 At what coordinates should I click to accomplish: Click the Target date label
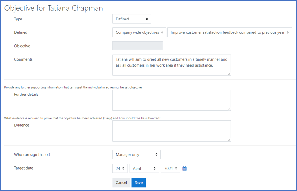pyautogui.click(x=24, y=168)
